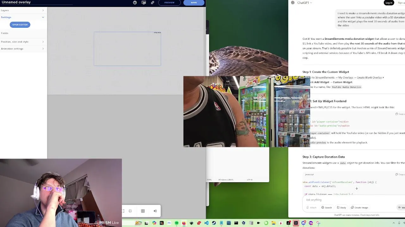Select the Fields label in sidebar
The image size is (405, 227).
pos(4,33)
